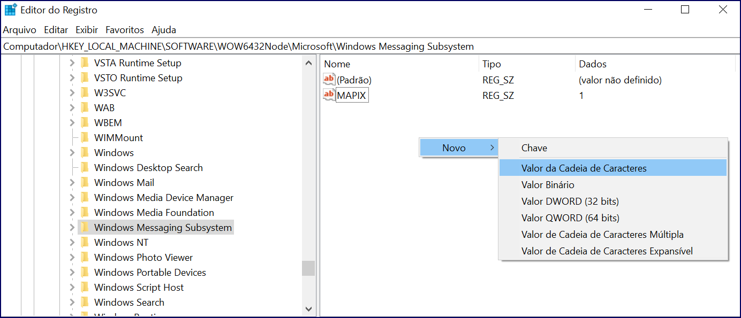This screenshot has height=318, width=741.
Task: Click the tree pane scrollbar thumb
Action: click(308, 268)
